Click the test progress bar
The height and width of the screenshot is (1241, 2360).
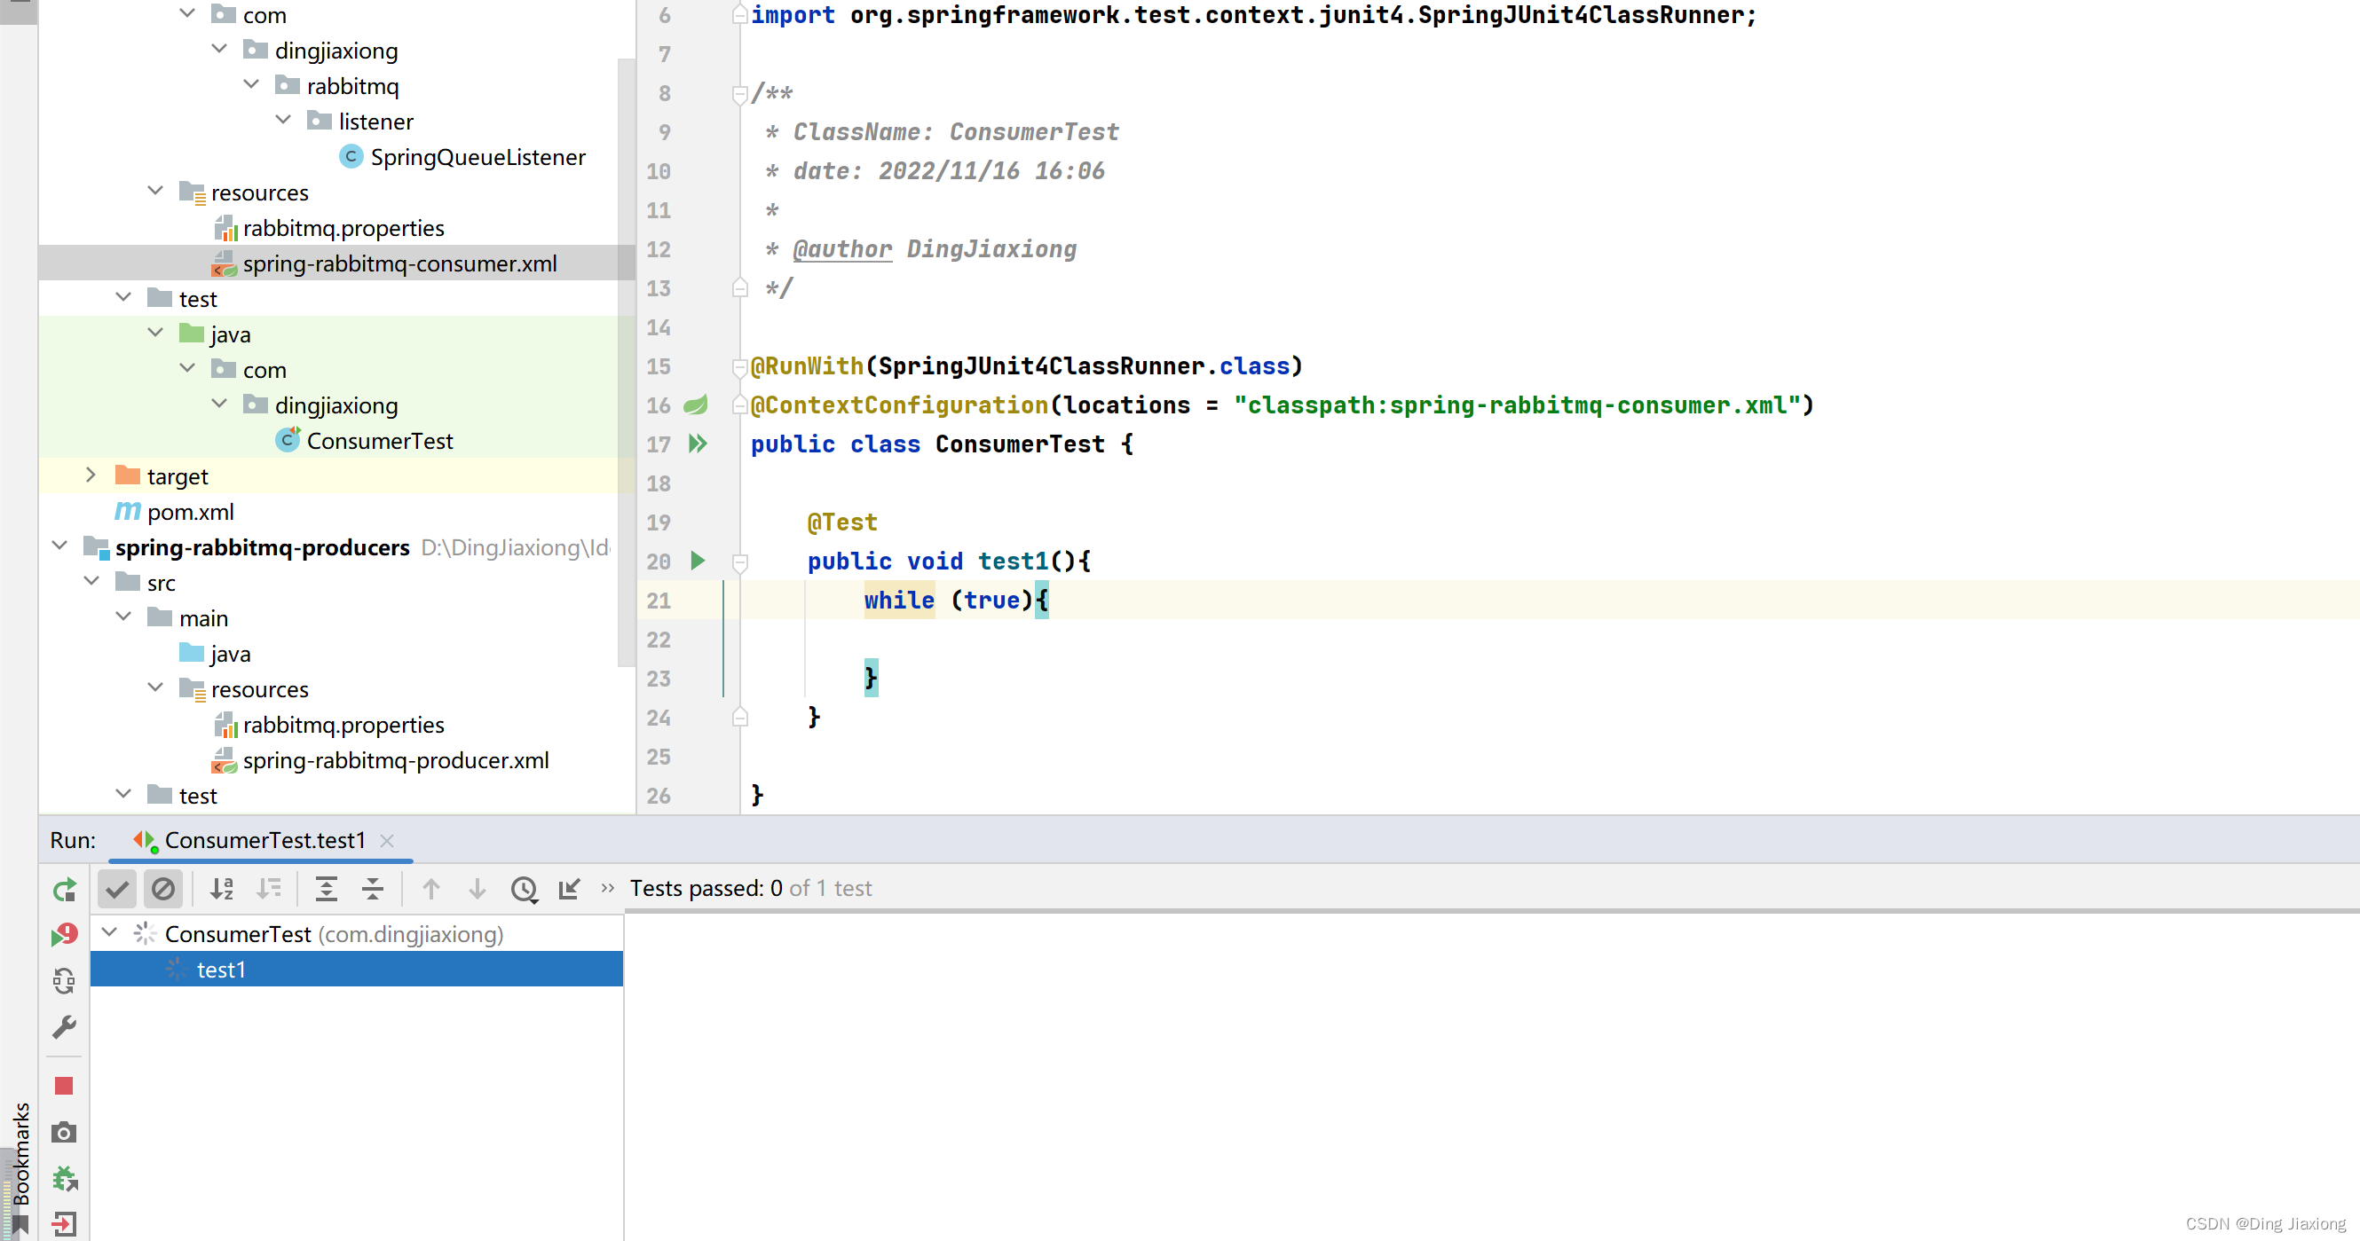pyautogui.click(x=1492, y=911)
